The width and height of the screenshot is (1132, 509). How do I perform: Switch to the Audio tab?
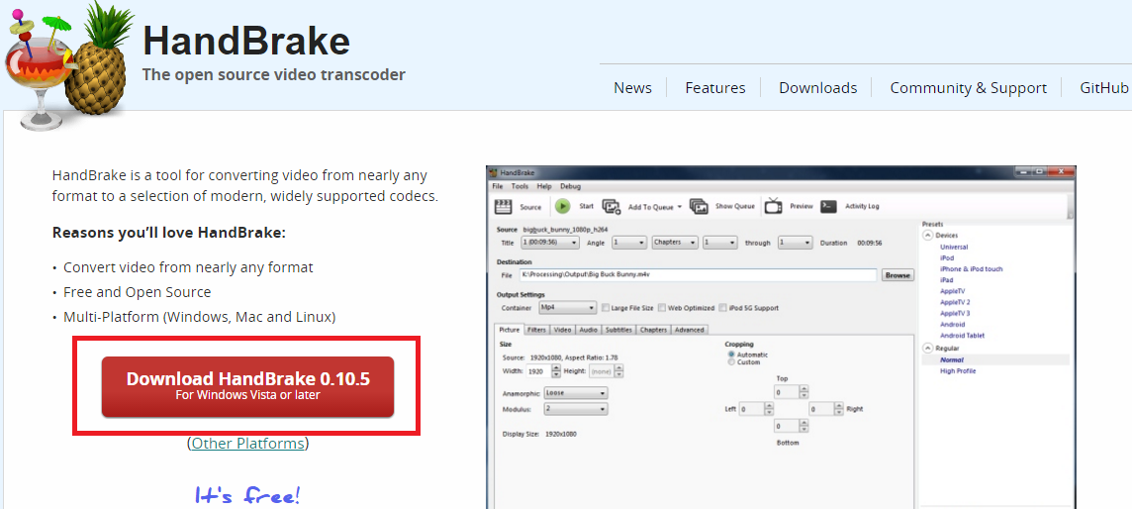[x=589, y=330]
